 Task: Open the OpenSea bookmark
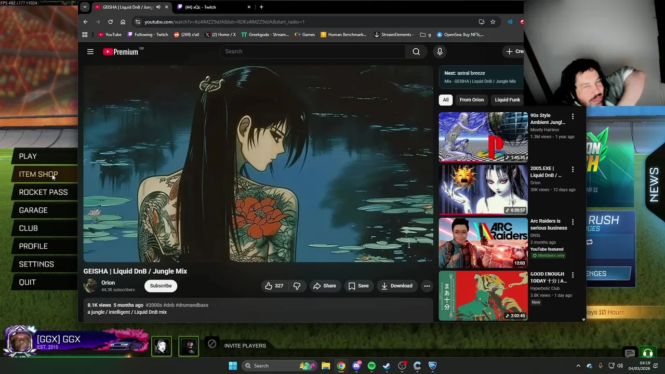tap(460, 35)
